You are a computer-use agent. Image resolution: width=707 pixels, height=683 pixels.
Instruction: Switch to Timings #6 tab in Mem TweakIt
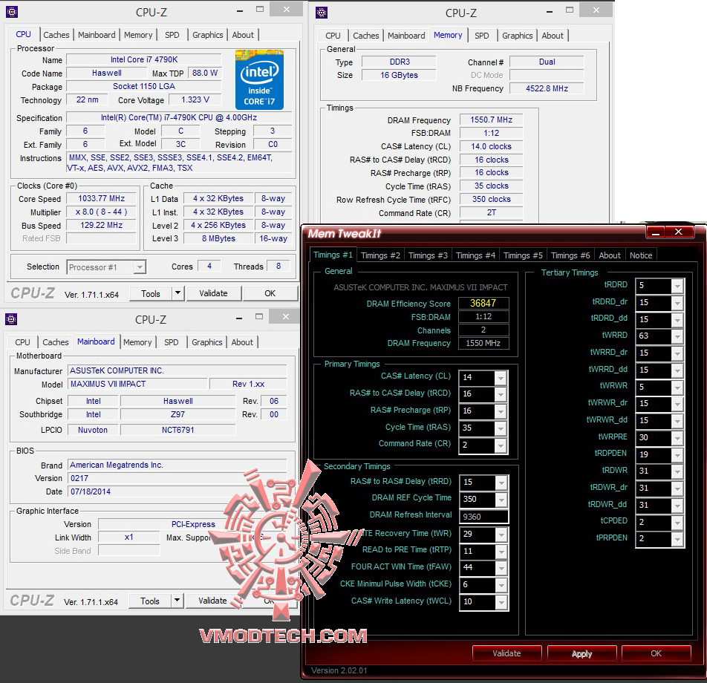[x=570, y=255]
